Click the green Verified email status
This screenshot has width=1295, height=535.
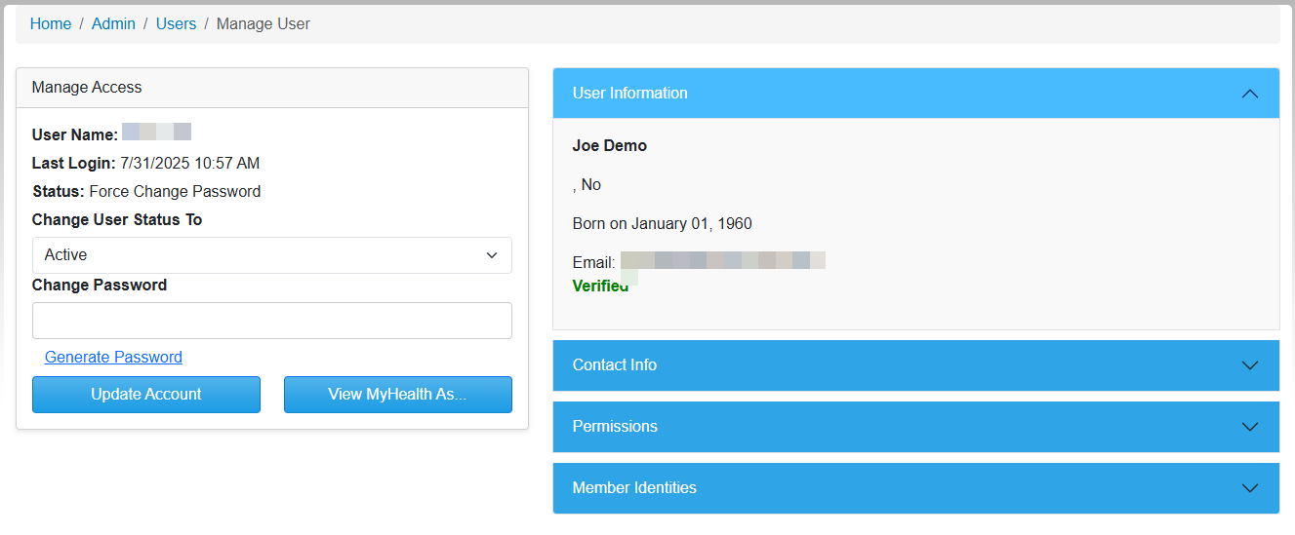coord(600,287)
